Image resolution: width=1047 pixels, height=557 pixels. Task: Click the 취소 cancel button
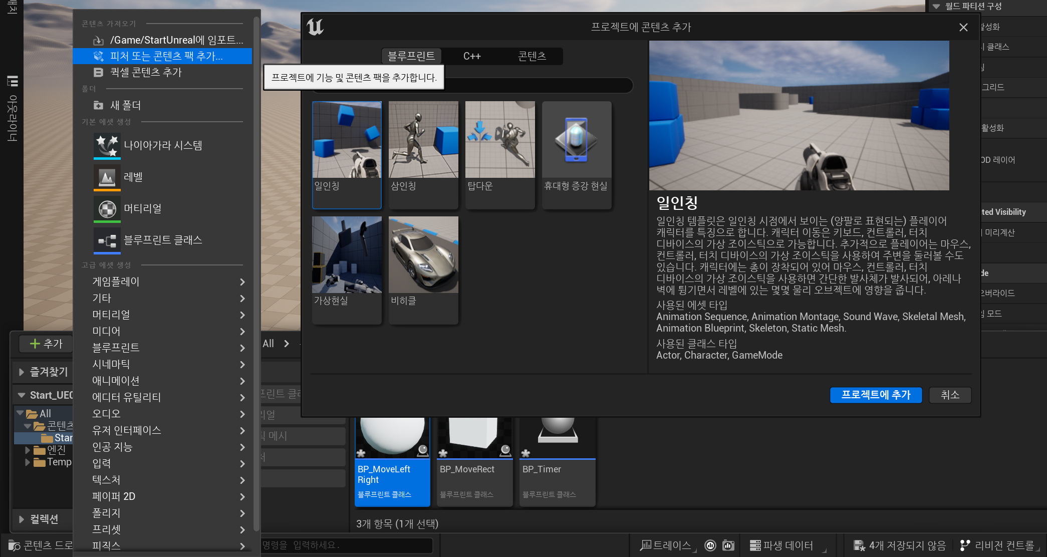pyautogui.click(x=949, y=395)
